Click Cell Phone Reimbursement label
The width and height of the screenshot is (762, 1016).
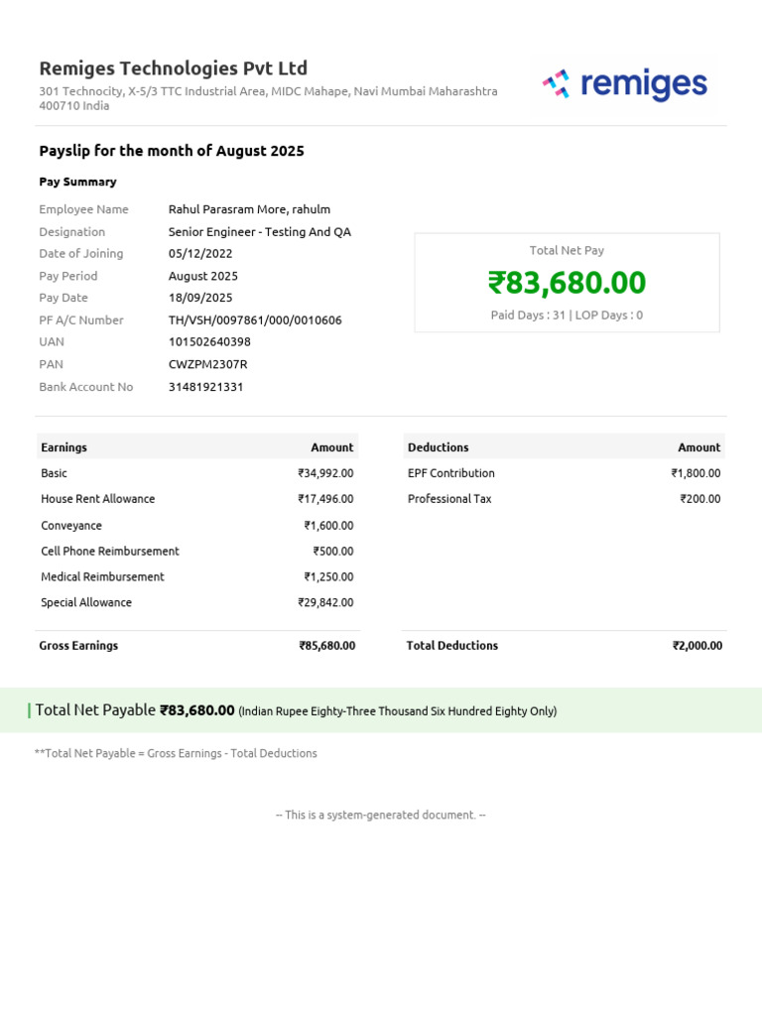pyautogui.click(x=110, y=551)
